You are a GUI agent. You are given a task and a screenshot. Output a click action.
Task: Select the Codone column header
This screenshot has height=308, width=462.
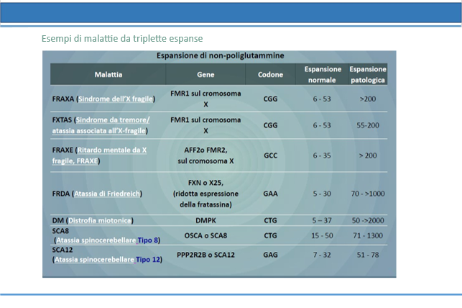point(270,75)
